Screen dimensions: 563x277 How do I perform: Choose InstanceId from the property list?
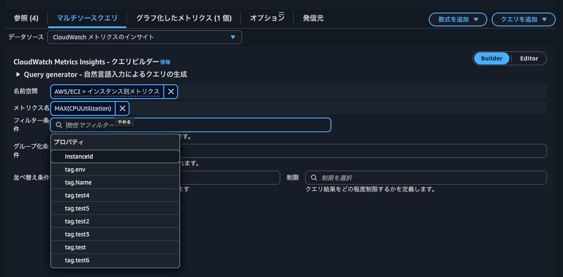tap(115, 156)
